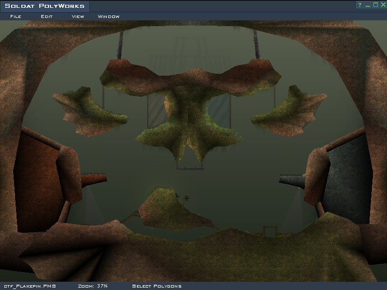Click the ctf_Plakepin.PMS file name
This screenshot has height=290, width=387.
[30, 286]
